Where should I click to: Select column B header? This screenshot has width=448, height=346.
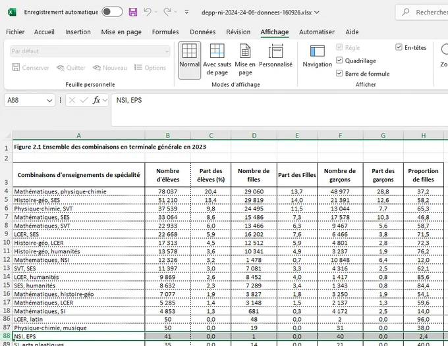[168, 136]
